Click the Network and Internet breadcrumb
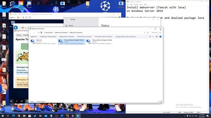211x118 pixels. (61, 32)
